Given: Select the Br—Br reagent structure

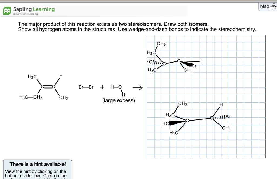Looking at the screenshot, I should coord(85,87).
